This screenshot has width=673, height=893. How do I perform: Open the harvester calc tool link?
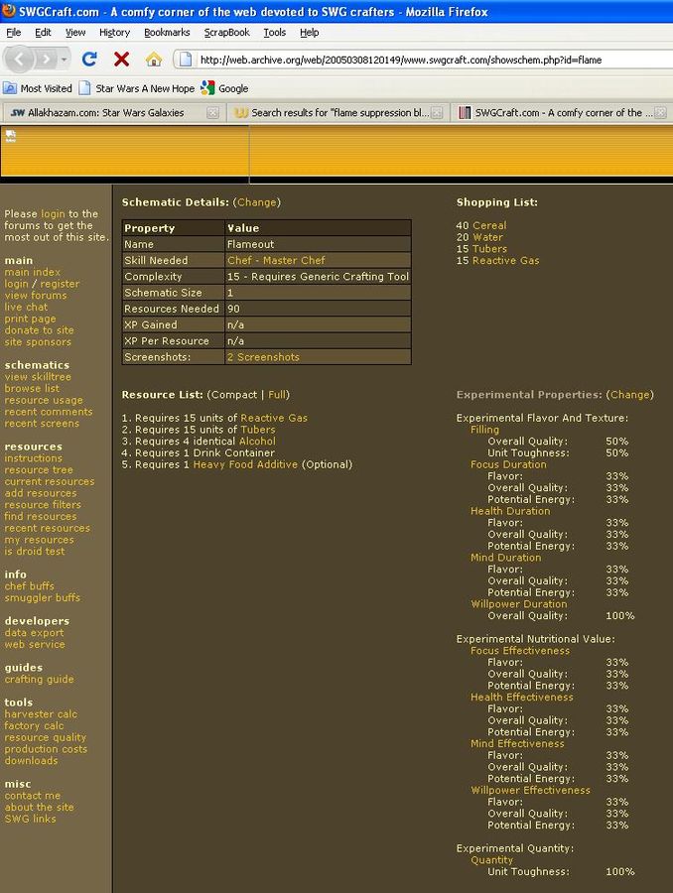click(40, 714)
